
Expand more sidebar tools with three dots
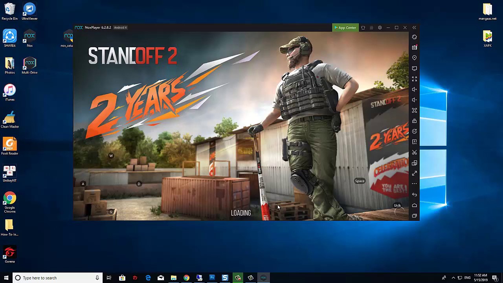pos(414,184)
